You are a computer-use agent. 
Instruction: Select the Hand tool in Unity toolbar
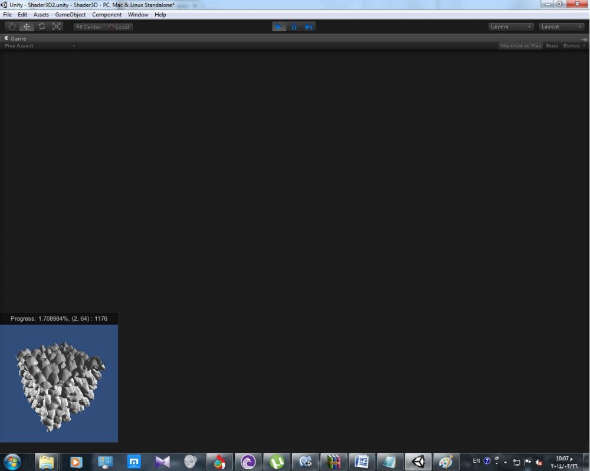click(x=12, y=27)
